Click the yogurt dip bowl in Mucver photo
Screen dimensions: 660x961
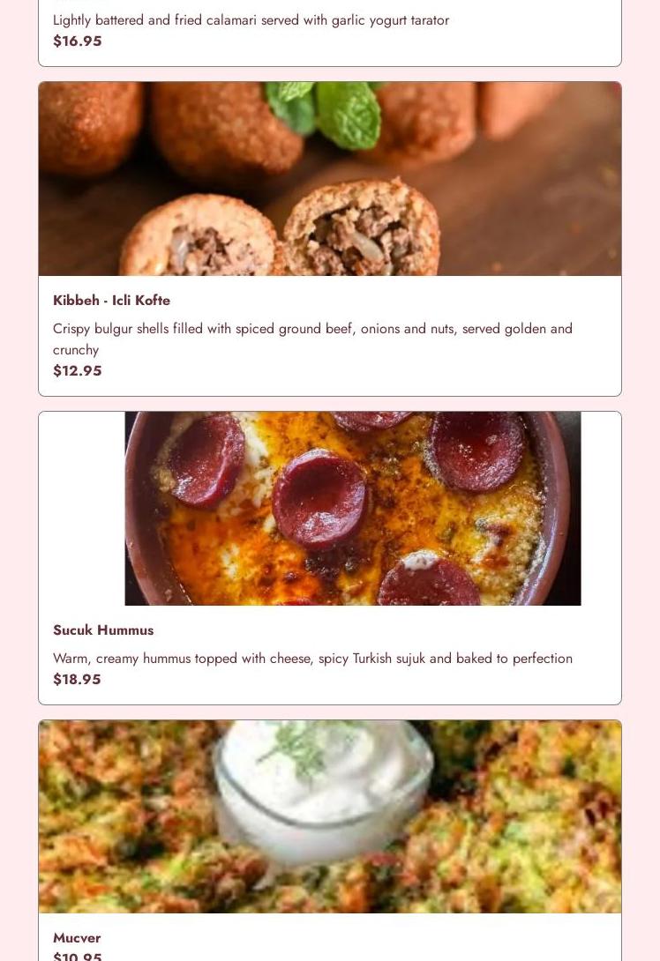[x=323, y=791]
